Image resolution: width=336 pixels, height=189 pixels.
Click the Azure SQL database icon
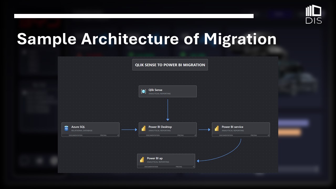coord(66,128)
